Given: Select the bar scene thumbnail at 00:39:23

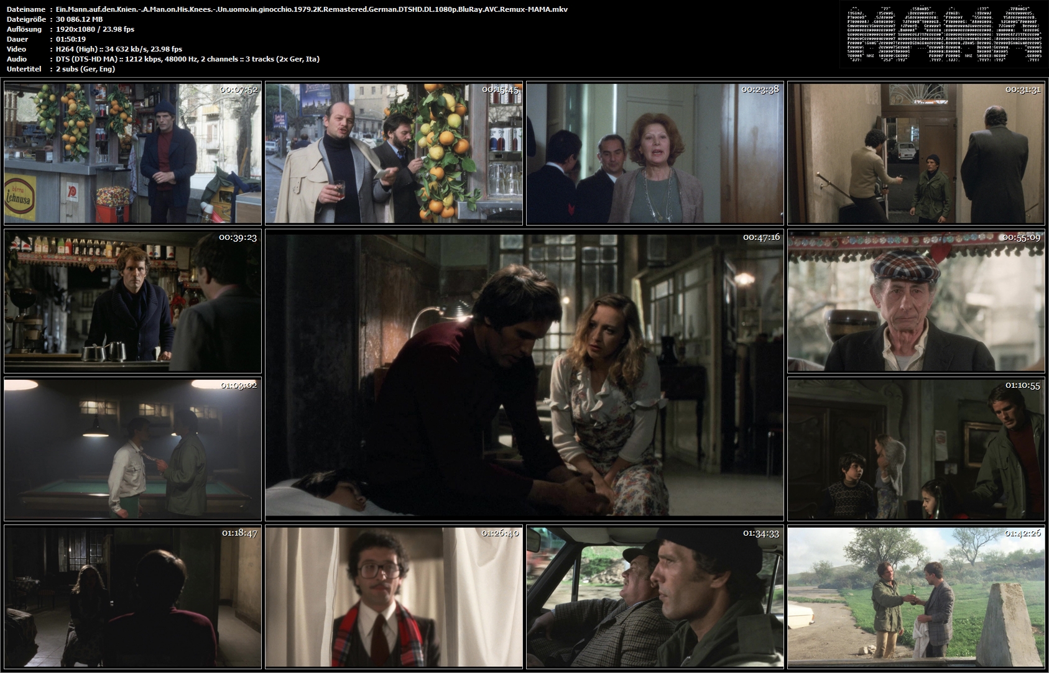Looking at the screenshot, I should click(x=132, y=301).
